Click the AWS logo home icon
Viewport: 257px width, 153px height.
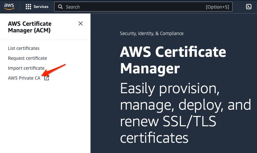pyautogui.click(x=9, y=7)
